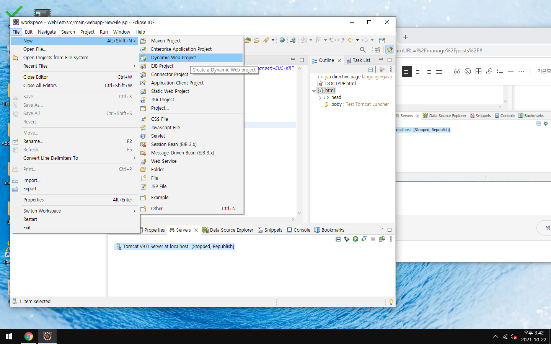Image resolution: width=551 pixels, height=344 pixels.
Task: Click the Publish to server icon
Action: [382, 239]
